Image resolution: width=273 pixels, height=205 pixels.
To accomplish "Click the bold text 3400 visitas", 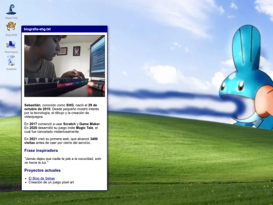I will point(61,141).
